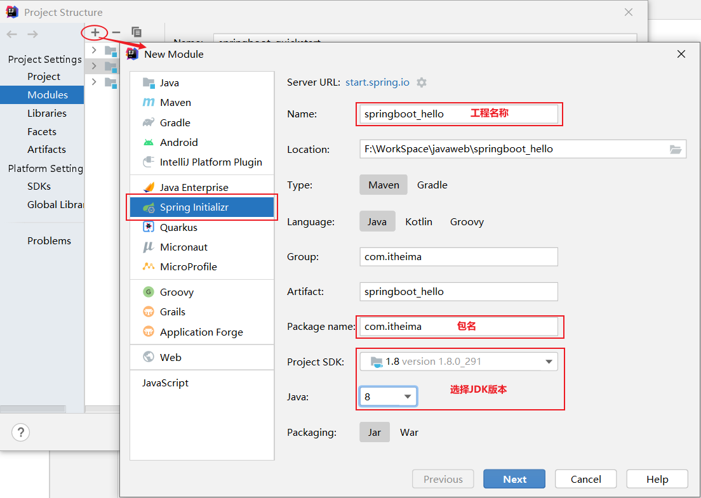Select the Quarkus icon

point(149,227)
